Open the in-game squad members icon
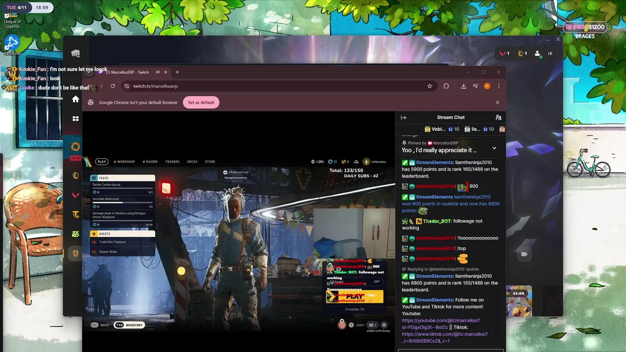The image size is (626, 352). [x=372, y=325]
